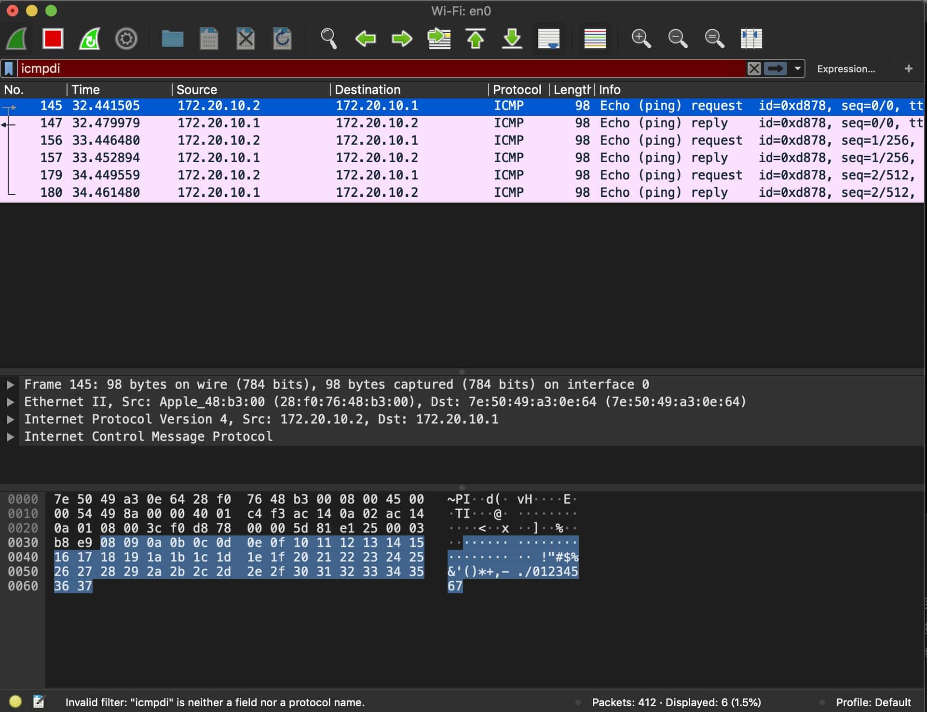Toggle packet list colorization
The width and height of the screenshot is (927, 712).
click(595, 38)
